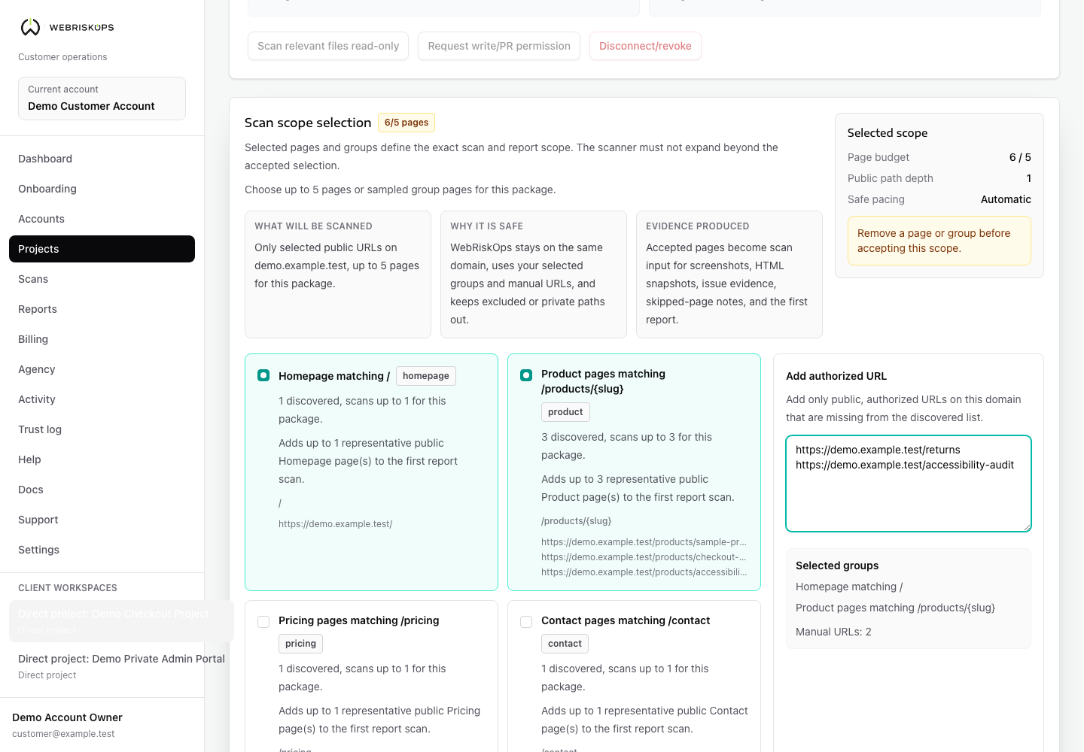
Task: Click the homepage tag label
Action: click(426, 376)
